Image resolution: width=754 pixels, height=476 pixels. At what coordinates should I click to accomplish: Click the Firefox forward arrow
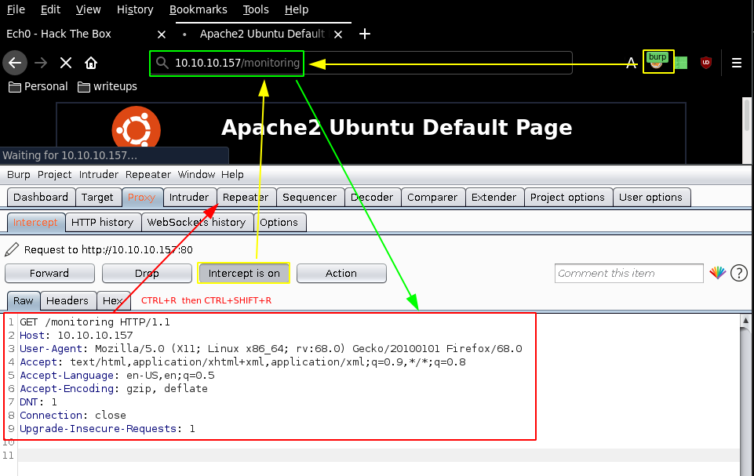click(41, 63)
